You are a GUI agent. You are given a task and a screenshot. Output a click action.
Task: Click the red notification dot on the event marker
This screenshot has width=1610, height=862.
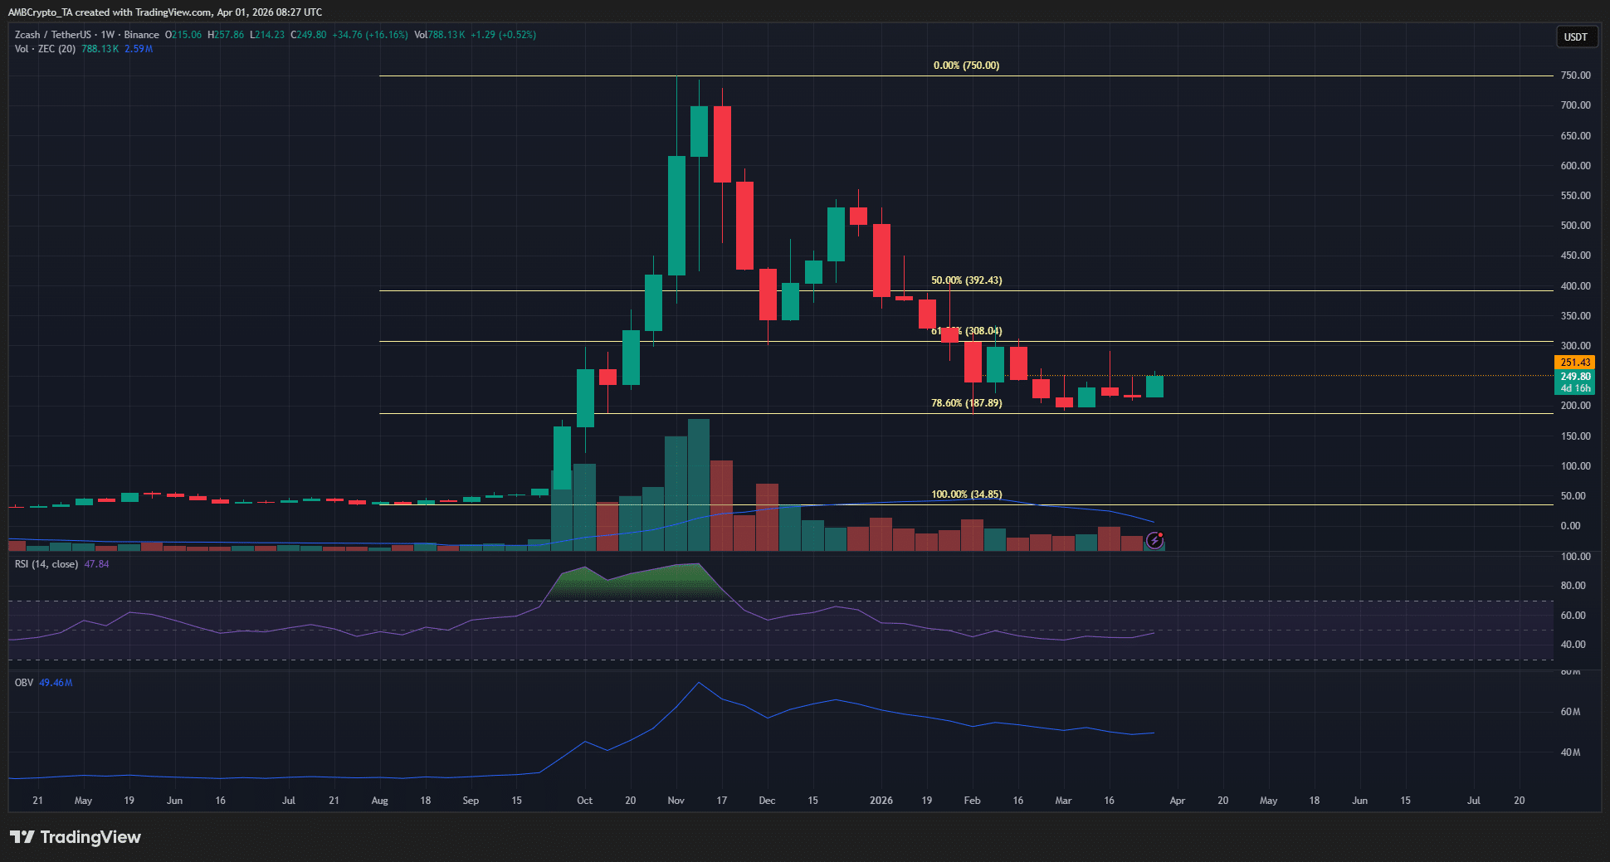(1162, 533)
